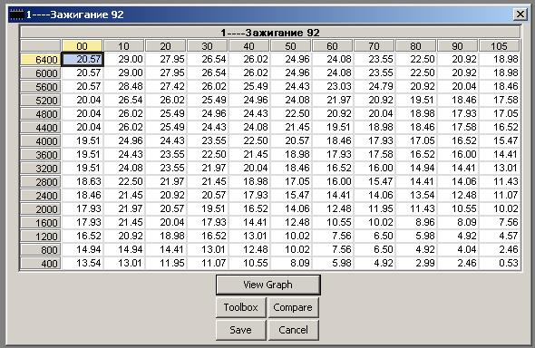
Task: Close the Зажигание 92 window
Action: [x=520, y=14]
